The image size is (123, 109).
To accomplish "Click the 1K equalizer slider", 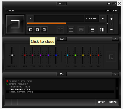I will tap(56, 55).
